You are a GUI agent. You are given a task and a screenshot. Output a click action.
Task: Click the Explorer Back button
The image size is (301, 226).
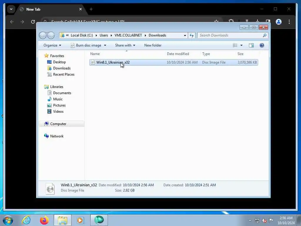click(43, 35)
